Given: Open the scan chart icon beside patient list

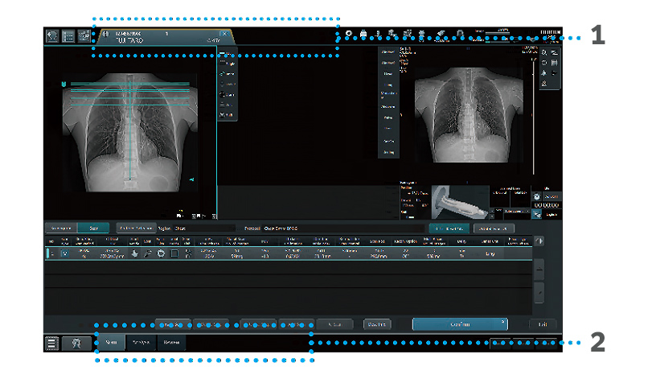Looking at the screenshot, I should point(84,36).
